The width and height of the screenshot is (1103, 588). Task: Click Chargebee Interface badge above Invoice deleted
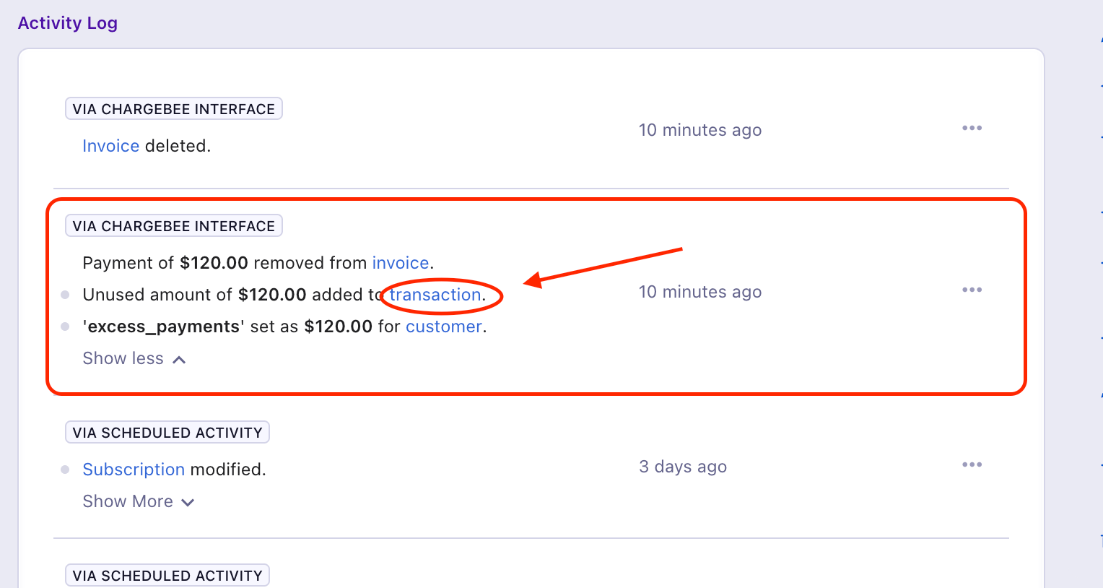[173, 109]
